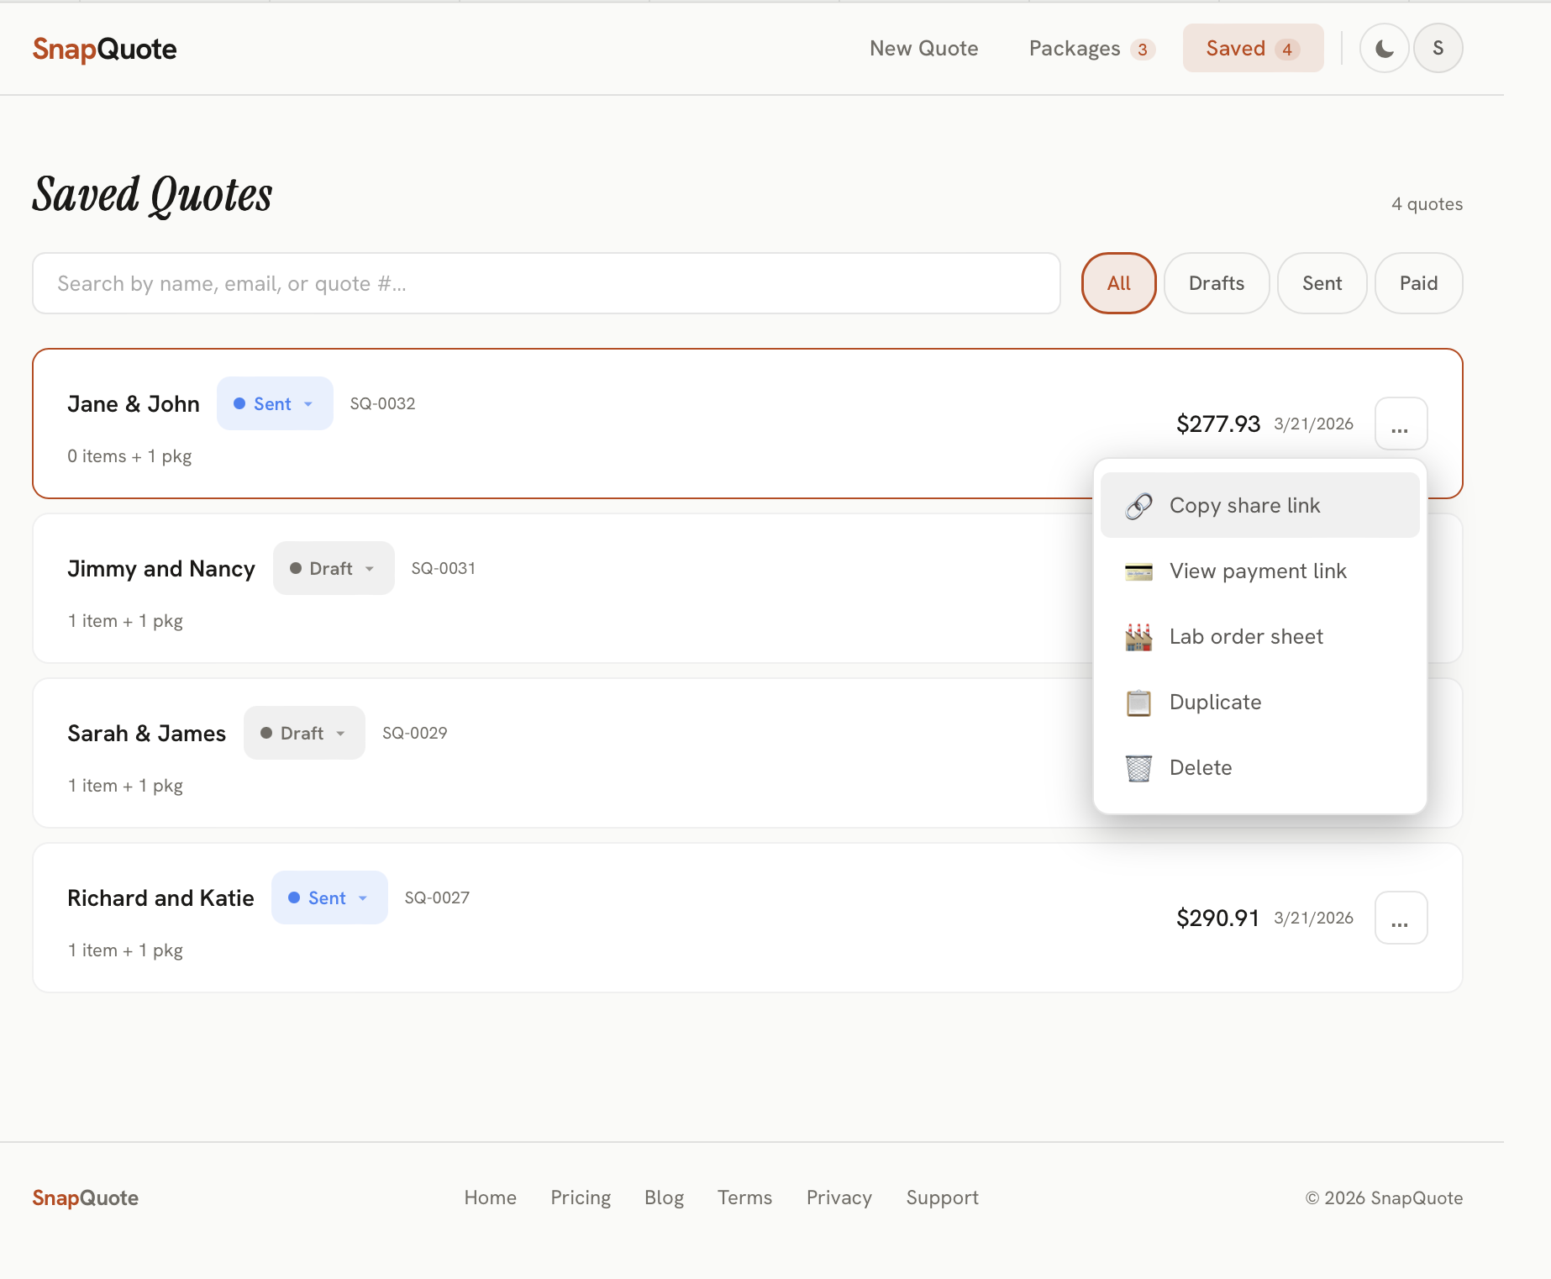Click quote number SQ-0032
1551x1279 pixels.
(382, 403)
